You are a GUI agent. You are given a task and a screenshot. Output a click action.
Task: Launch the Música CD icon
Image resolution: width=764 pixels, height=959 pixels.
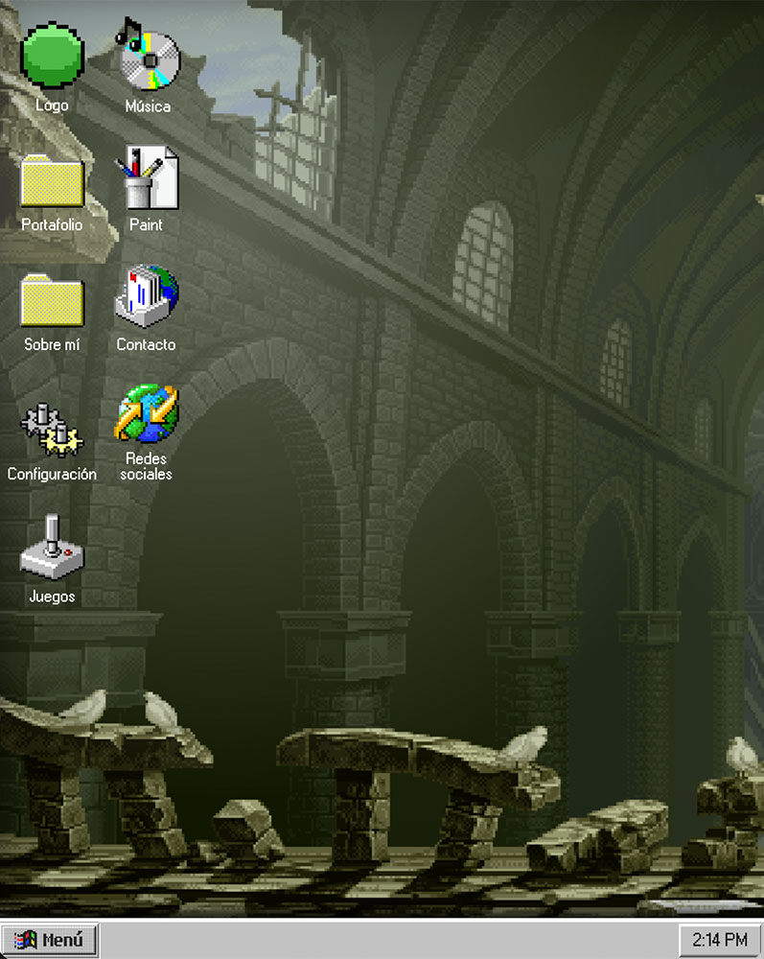[x=148, y=56]
